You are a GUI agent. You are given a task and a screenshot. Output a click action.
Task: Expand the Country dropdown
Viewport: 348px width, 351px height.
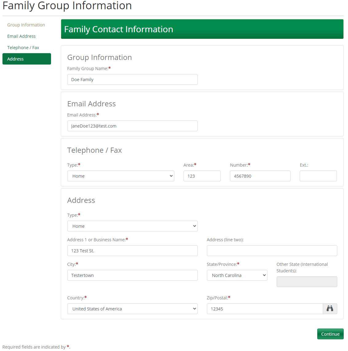(x=132, y=309)
